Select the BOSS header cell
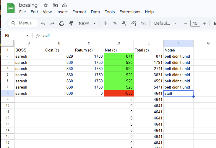The width and height of the screenshot is (216, 148). click(29, 50)
